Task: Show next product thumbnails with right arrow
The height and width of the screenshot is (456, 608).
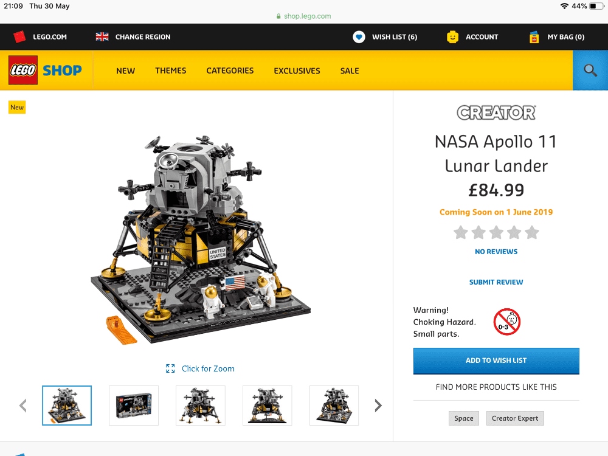Action: [x=378, y=406]
